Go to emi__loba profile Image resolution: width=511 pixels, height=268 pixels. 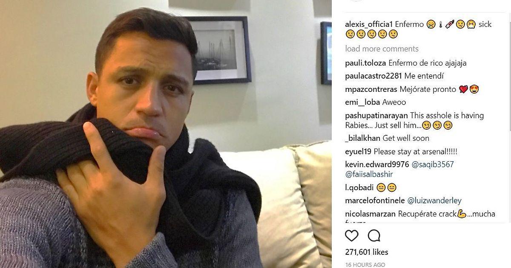tap(363, 102)
